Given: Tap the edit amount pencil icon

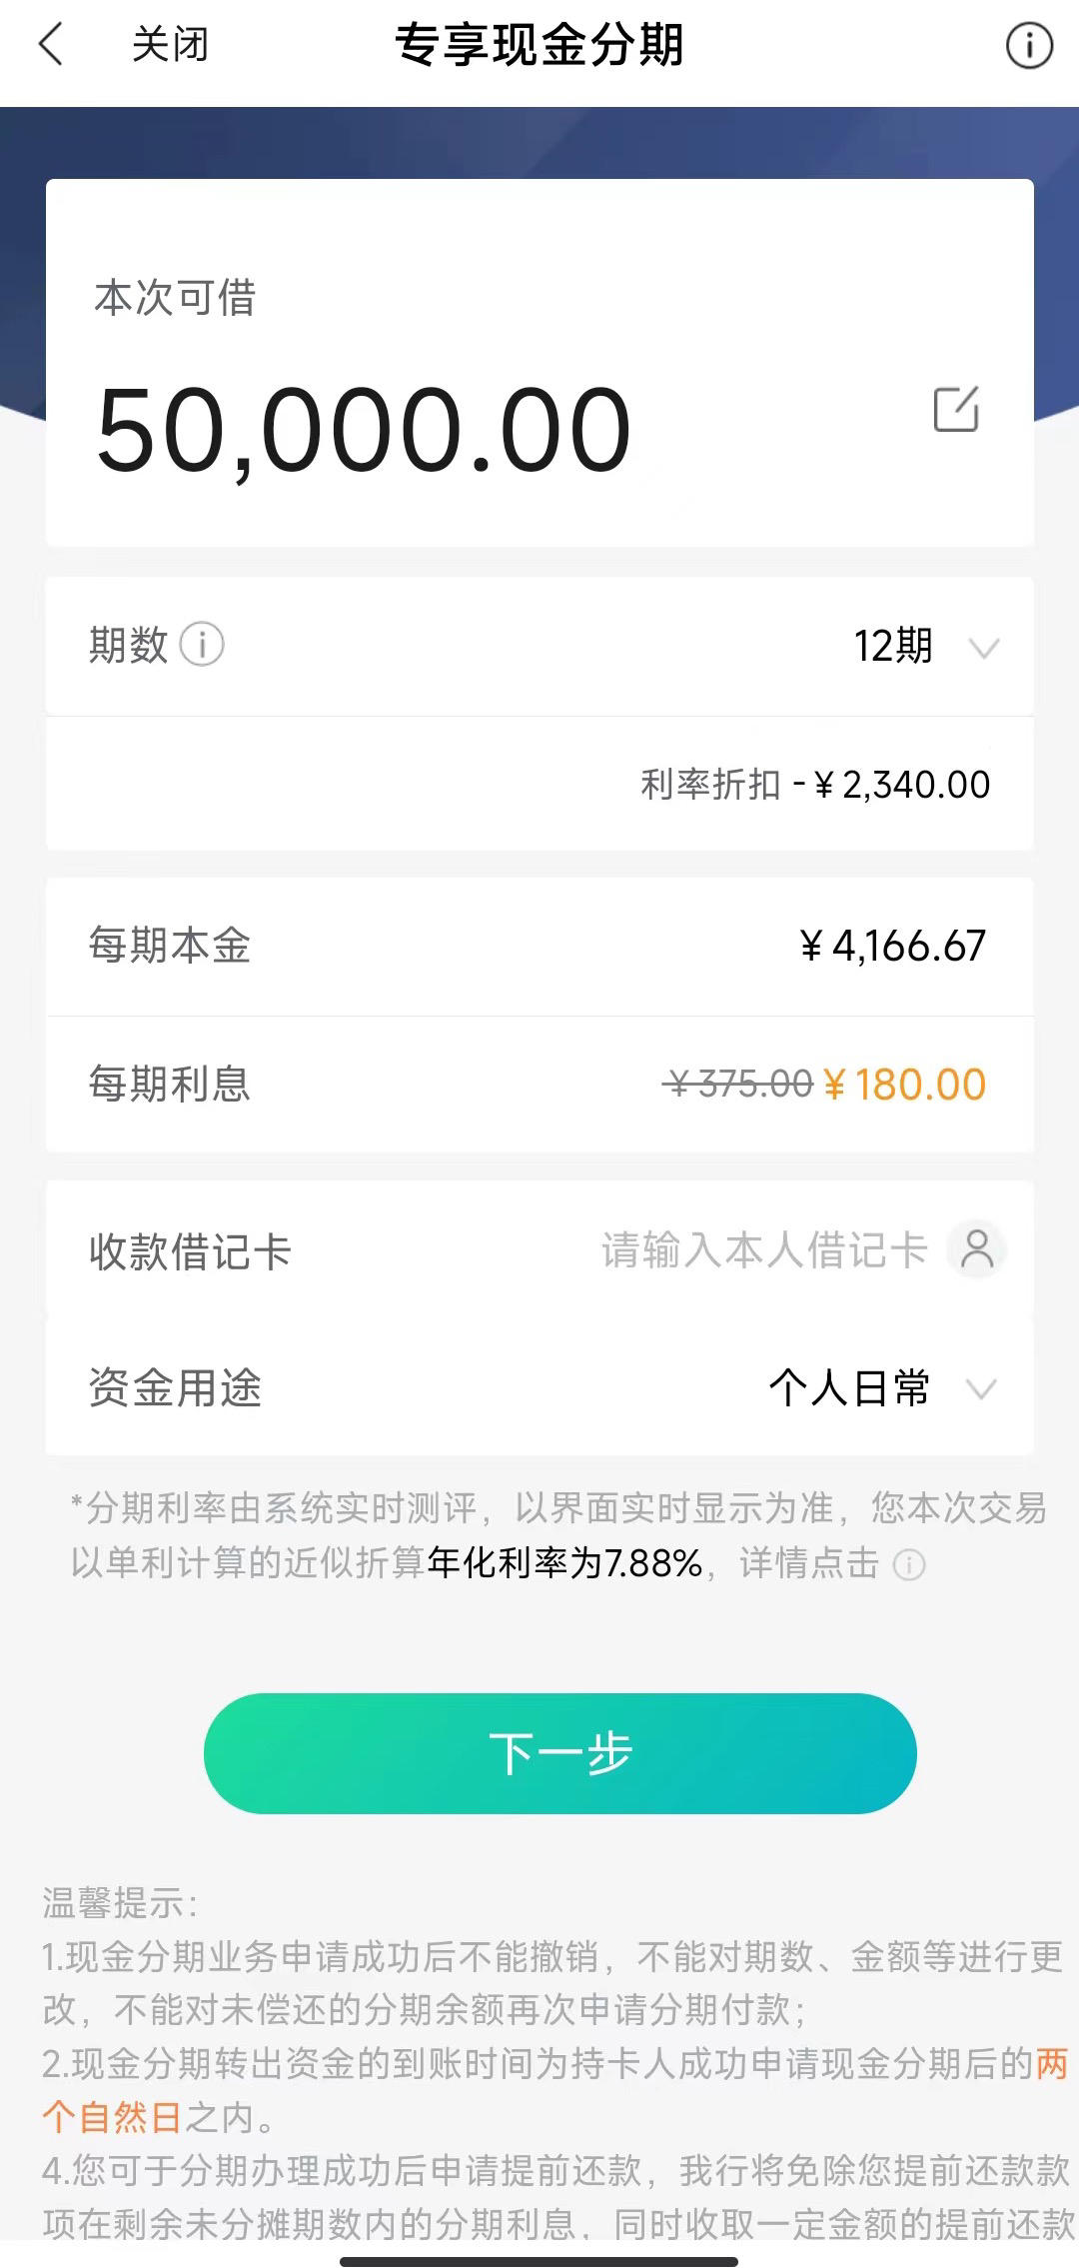Looking at the screenshot, I should point(956,409).
